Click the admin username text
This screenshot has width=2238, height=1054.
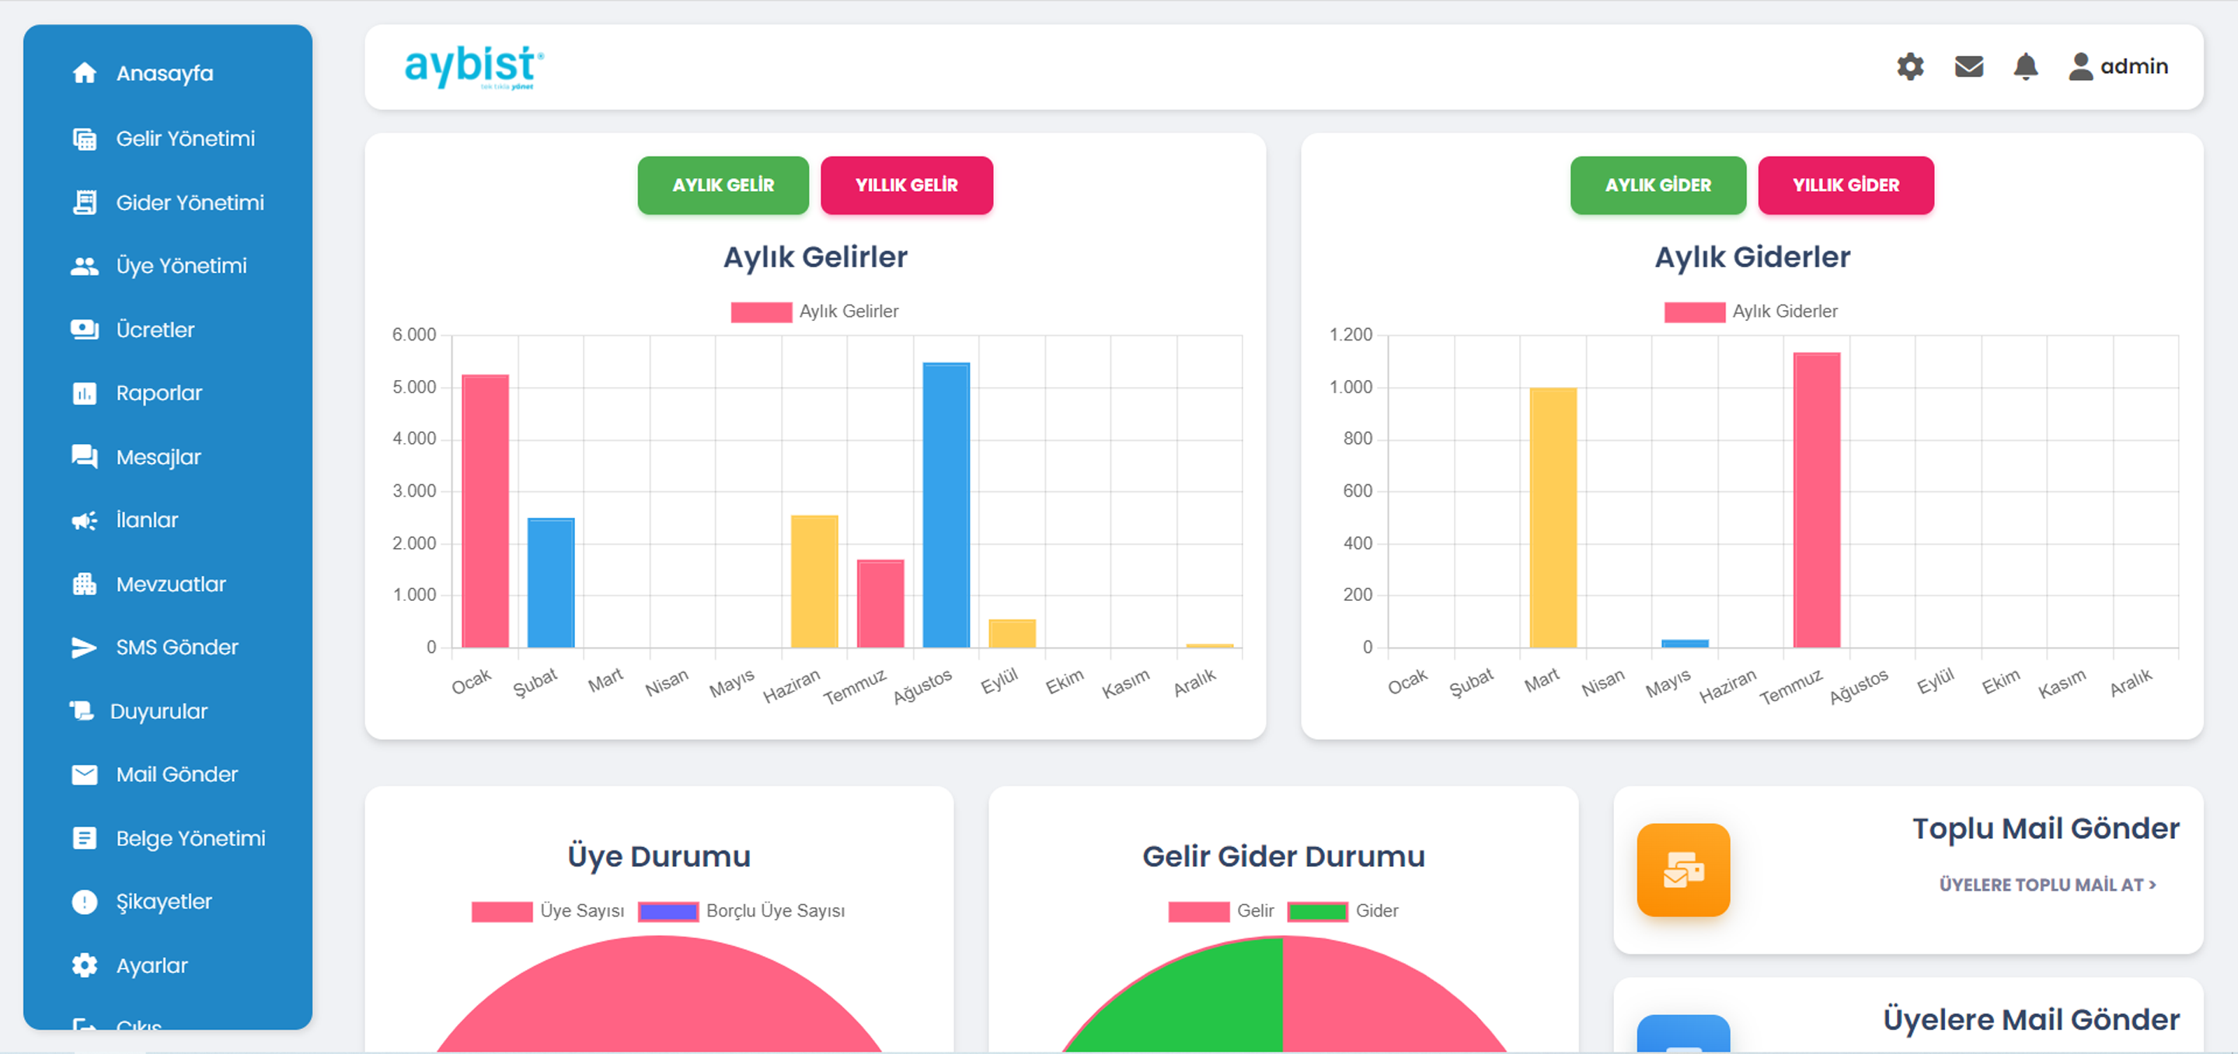[2134, 67]
